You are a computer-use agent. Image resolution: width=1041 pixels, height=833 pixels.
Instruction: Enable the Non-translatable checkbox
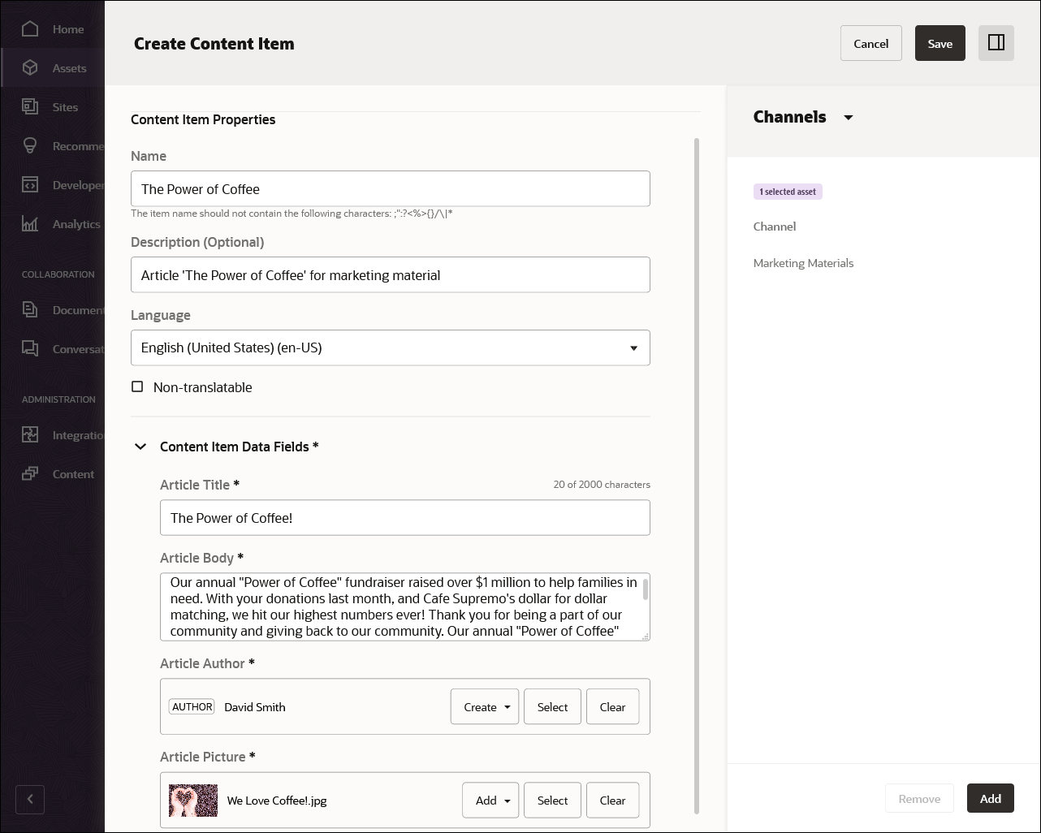[x=137, y=387]
